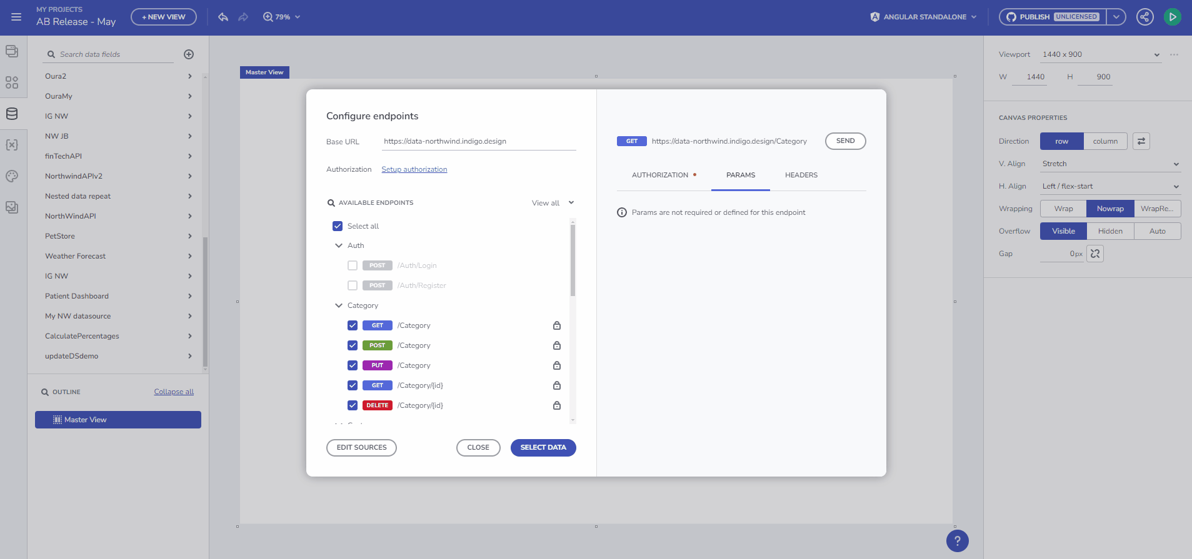1192x559 pixels.
Task: Open the theme palette panel
Action: pyautogui.click(x=12, y=176)
